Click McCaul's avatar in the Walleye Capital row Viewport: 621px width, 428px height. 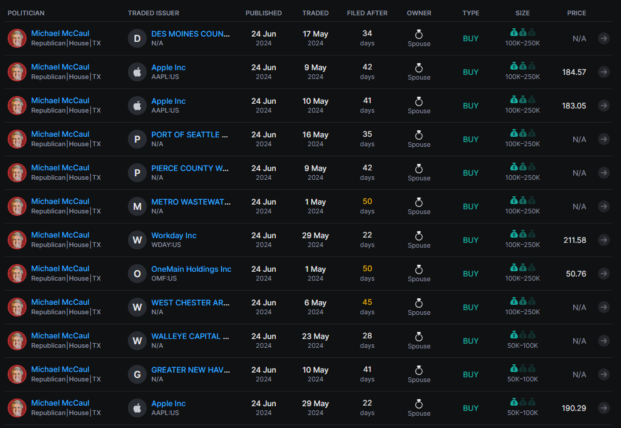[x=17, y=341]
